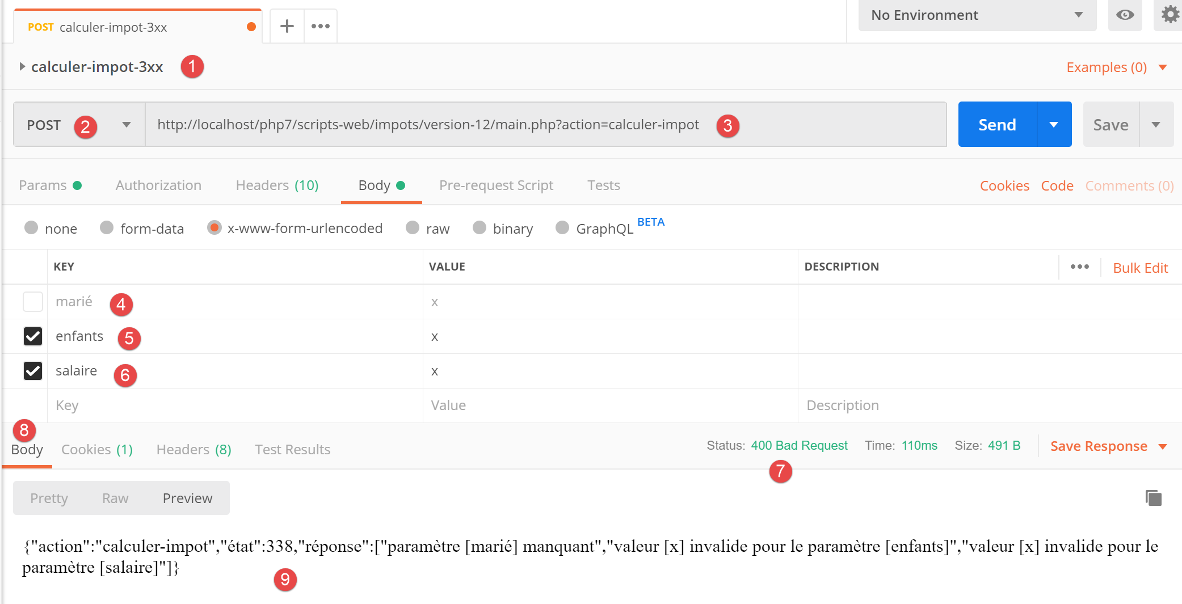Open settings gear icon
Screen dimensions: 1182x604
click(x=1170, y=15)
